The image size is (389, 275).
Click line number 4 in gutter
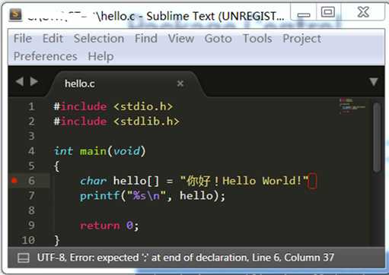pos(31,151)
